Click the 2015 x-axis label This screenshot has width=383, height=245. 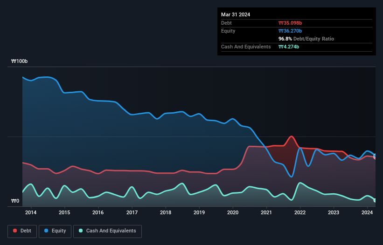(64, 212)
